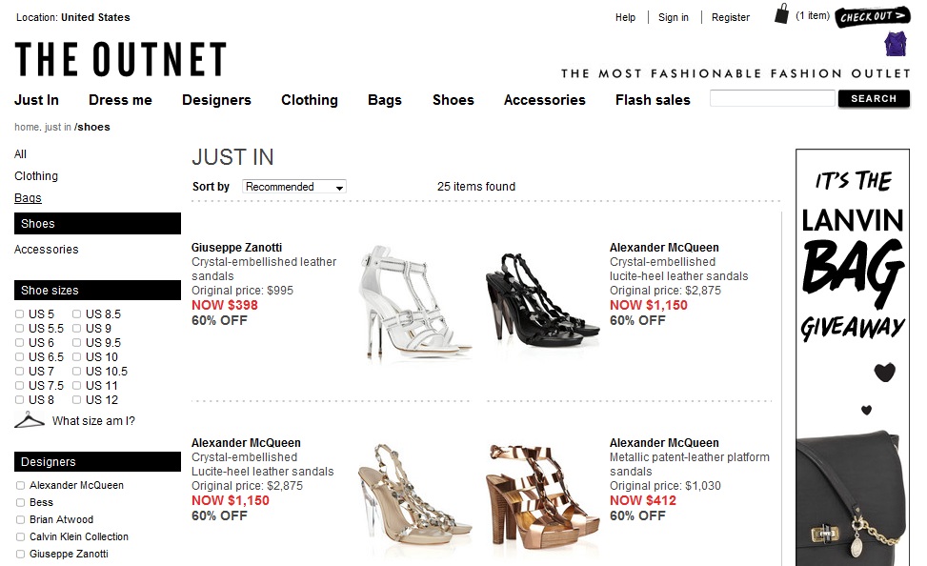This screenshot has width=927, height=566.
Task: Click the Check Out button
Action: (872, 16)
